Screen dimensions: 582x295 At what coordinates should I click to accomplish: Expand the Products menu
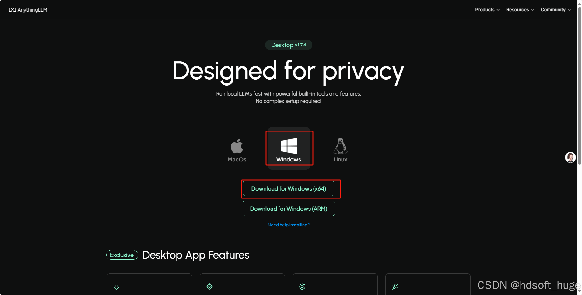[487, 10]
